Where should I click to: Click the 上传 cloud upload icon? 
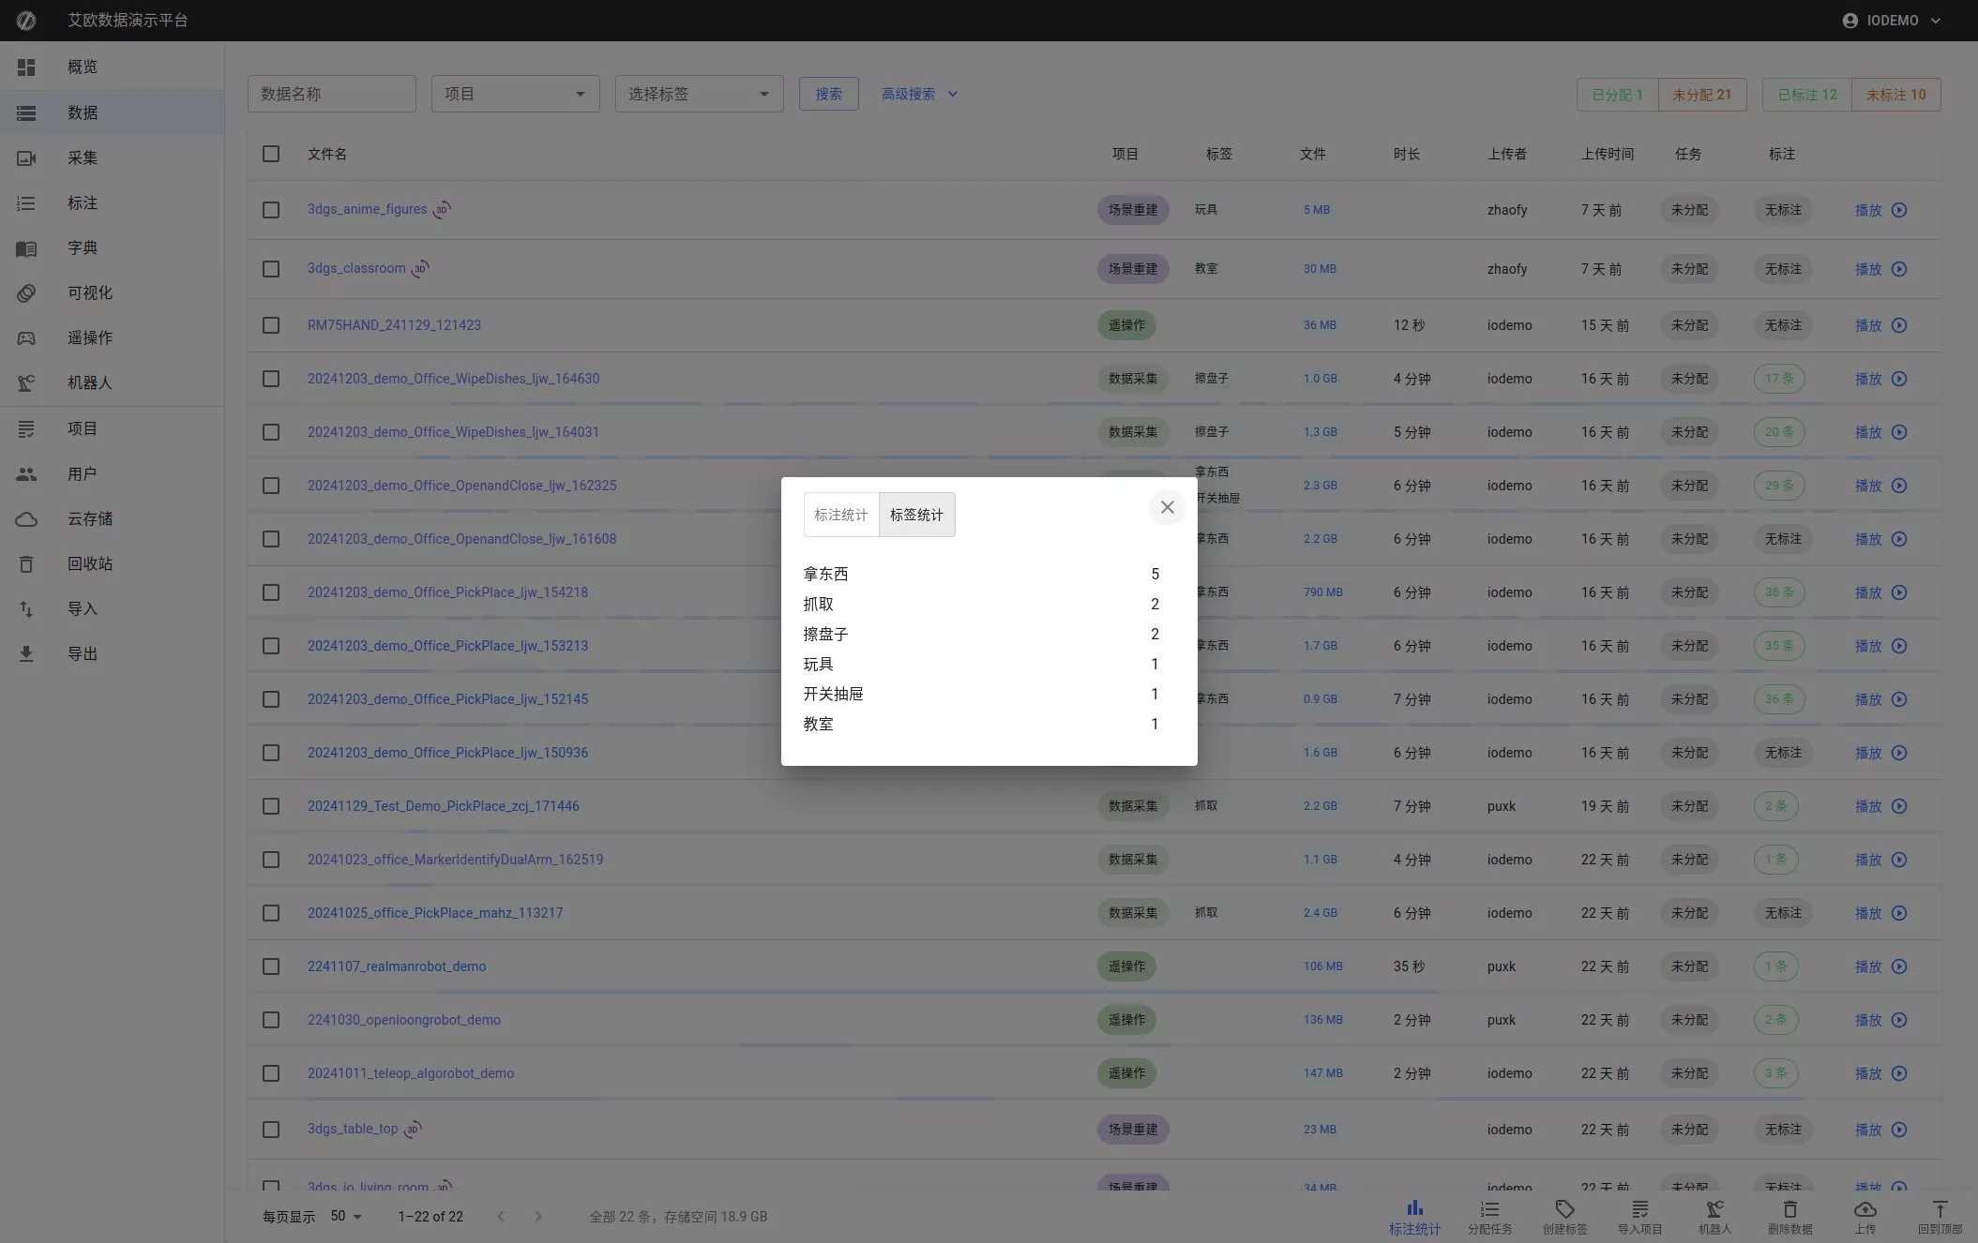click(1865, 1209)
